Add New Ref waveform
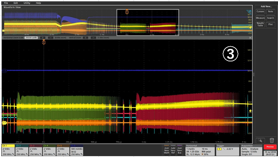Viewport: 278px width, 157px height. click(x=173, y=150)
